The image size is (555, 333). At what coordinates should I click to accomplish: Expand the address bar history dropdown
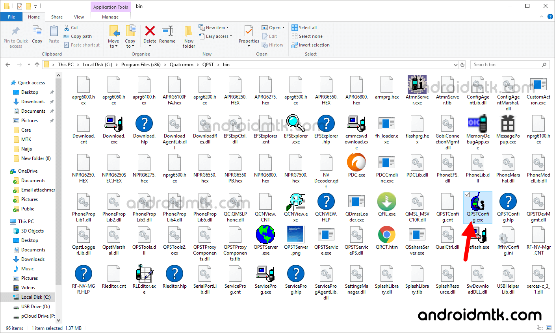(456, 65)
